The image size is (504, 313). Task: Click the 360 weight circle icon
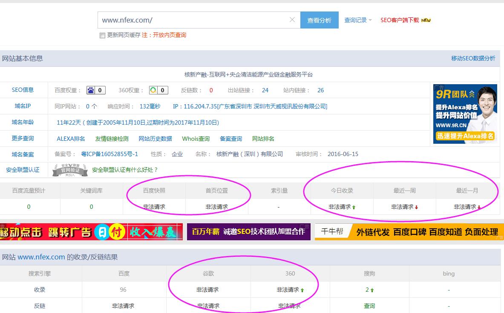(x=154, y=91)
